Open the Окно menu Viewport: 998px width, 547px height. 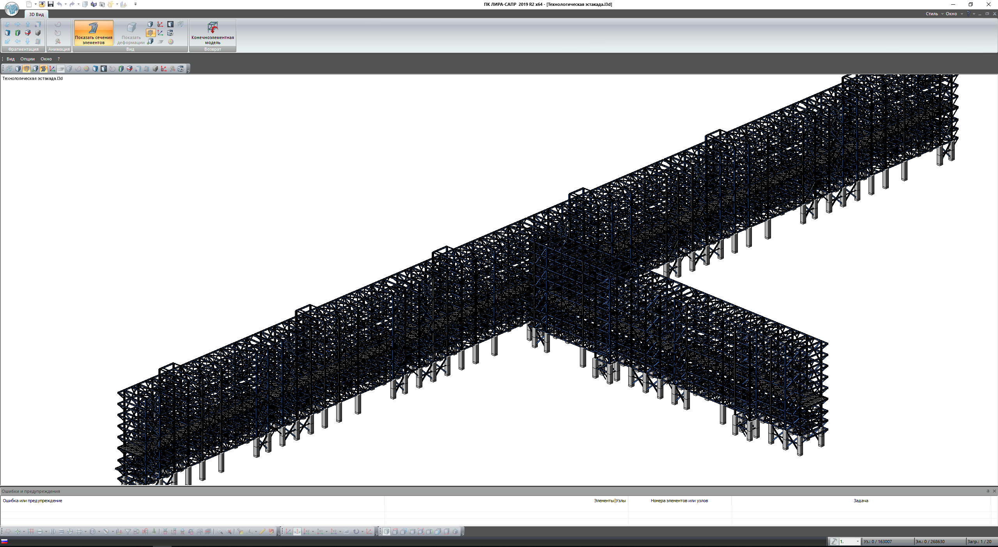[46, 59]
